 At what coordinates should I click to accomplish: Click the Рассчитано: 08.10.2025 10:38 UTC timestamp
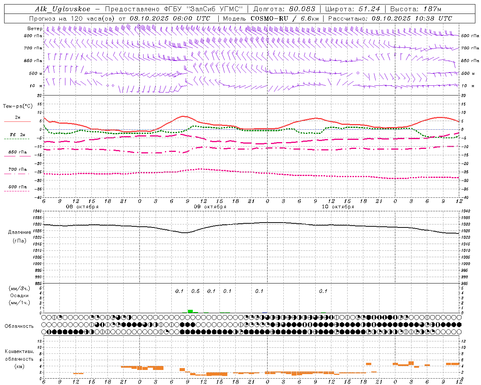point(390,18)
